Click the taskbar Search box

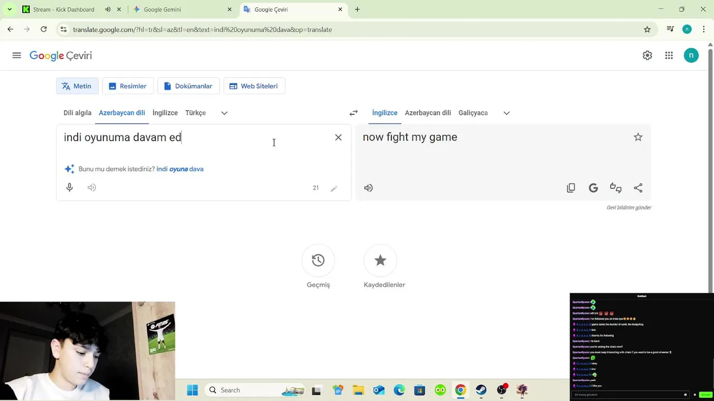tap(255, 390)
